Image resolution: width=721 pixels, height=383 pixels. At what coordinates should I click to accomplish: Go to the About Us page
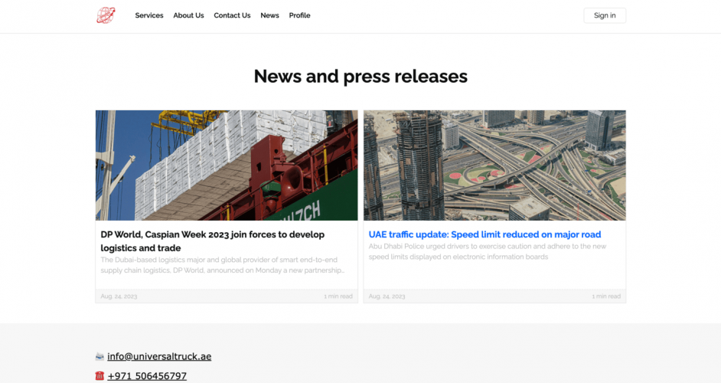(x=188, y=15)
